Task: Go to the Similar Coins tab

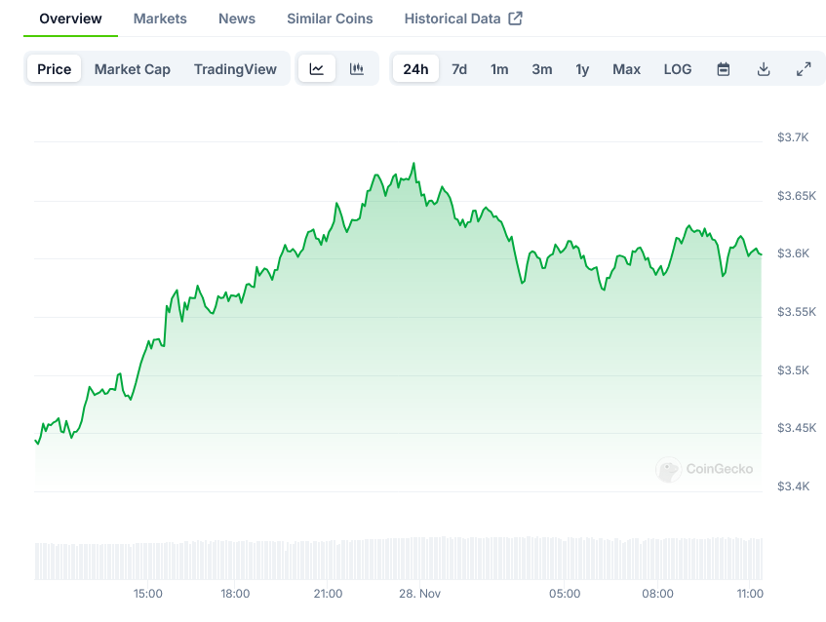Action: point(330,19)
